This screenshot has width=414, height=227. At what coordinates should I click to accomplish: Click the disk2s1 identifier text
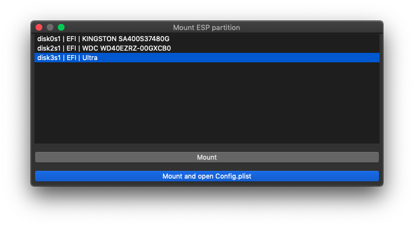point(49,48)
